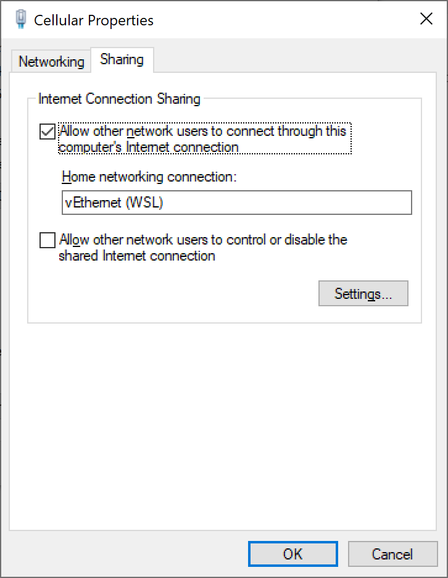
Task: Click the Cellular Properties title text
Action: pos(94,20)
